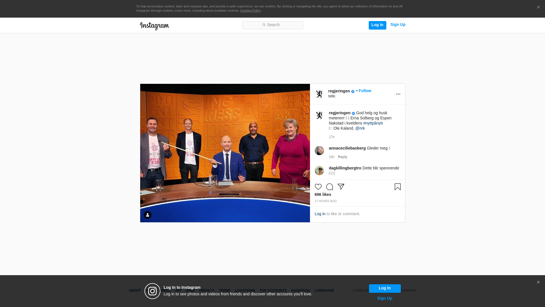Viewport: 545px width, 307px height.
Task: Click the Log In button in top bar
Action: [378, 25]
